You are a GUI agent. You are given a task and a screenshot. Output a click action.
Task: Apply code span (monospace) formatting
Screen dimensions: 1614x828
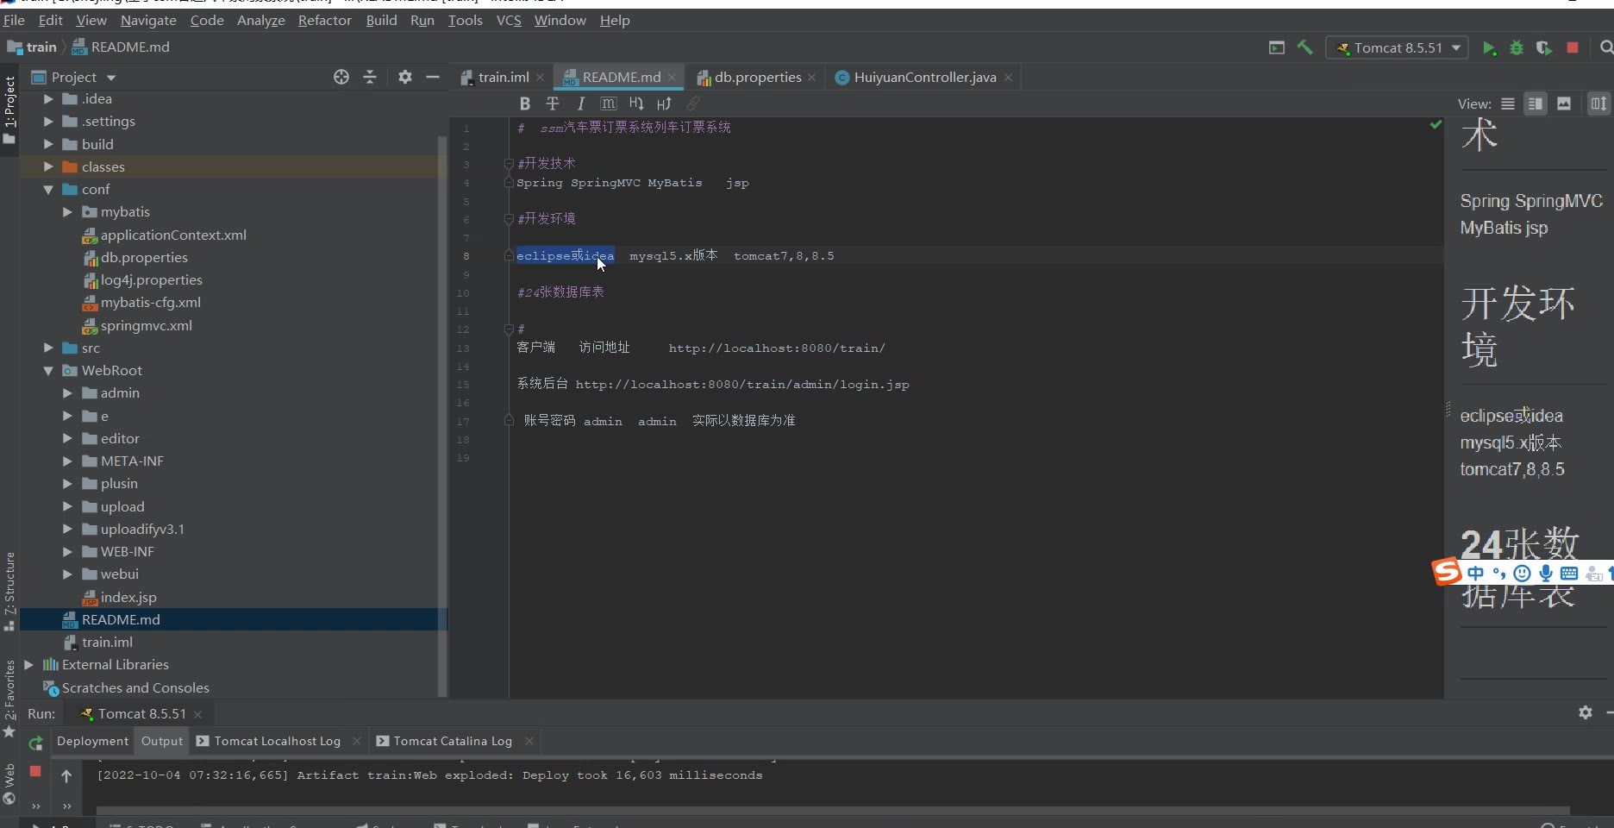click(x=609, y=103)
